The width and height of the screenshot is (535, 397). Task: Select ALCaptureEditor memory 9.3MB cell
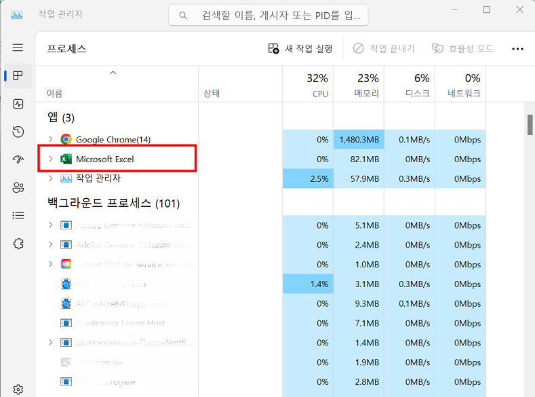coord(359,303)
